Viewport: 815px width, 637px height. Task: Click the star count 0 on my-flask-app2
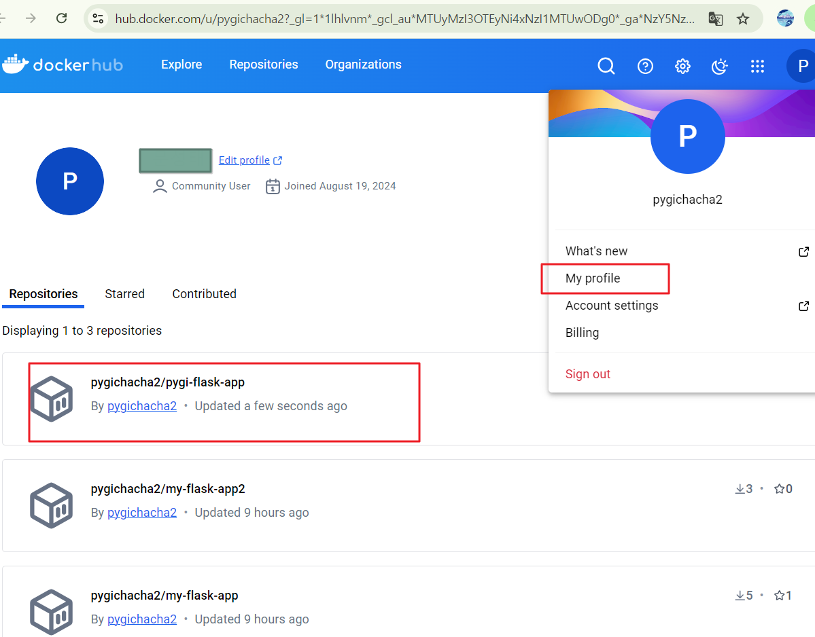[x=783, y=488]
